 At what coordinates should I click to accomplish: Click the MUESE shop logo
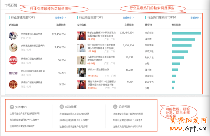[x=13, y=73]
